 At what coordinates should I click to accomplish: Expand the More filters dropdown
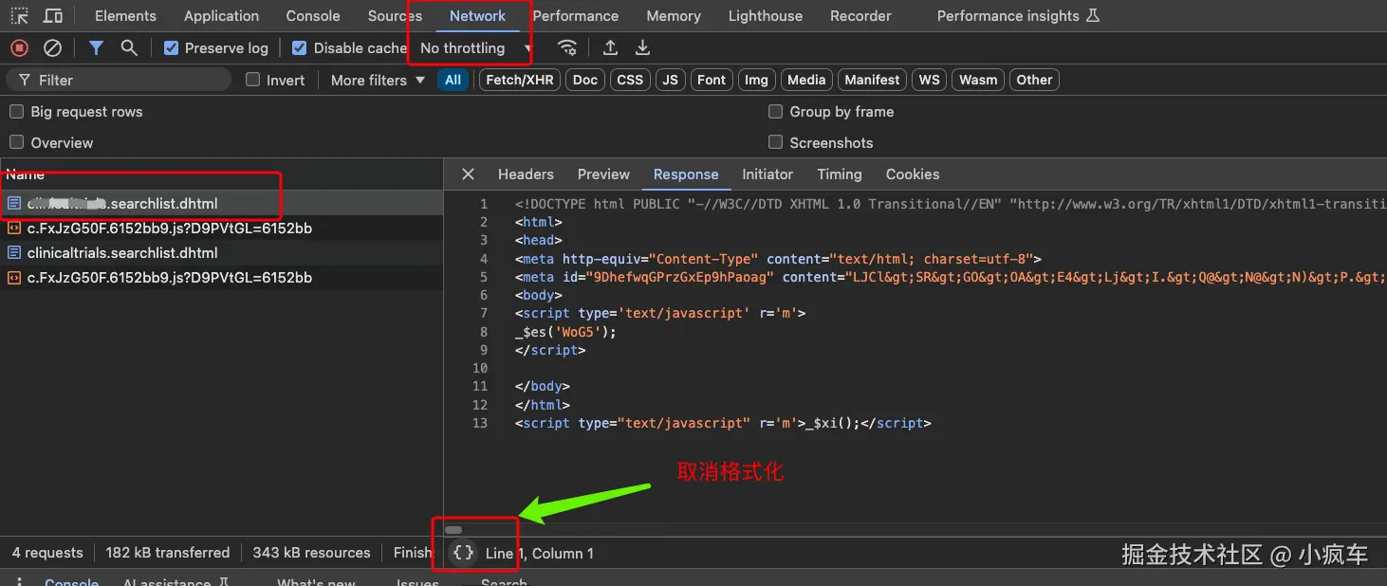tap(378, 80)
